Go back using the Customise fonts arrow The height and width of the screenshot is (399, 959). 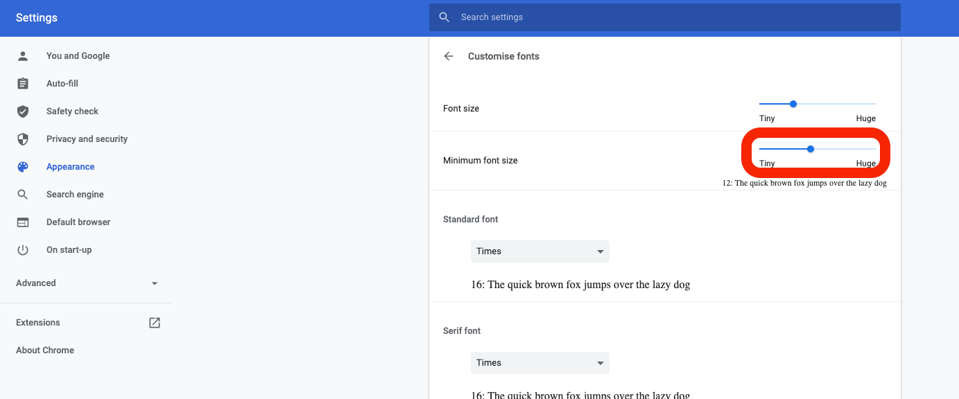[449, 57]
